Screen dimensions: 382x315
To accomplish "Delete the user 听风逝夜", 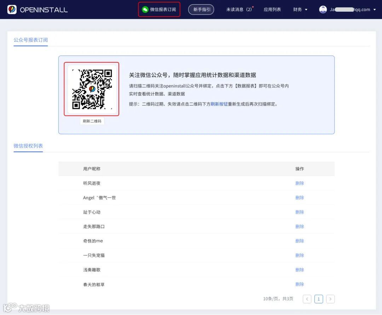I will click(300, 183).
